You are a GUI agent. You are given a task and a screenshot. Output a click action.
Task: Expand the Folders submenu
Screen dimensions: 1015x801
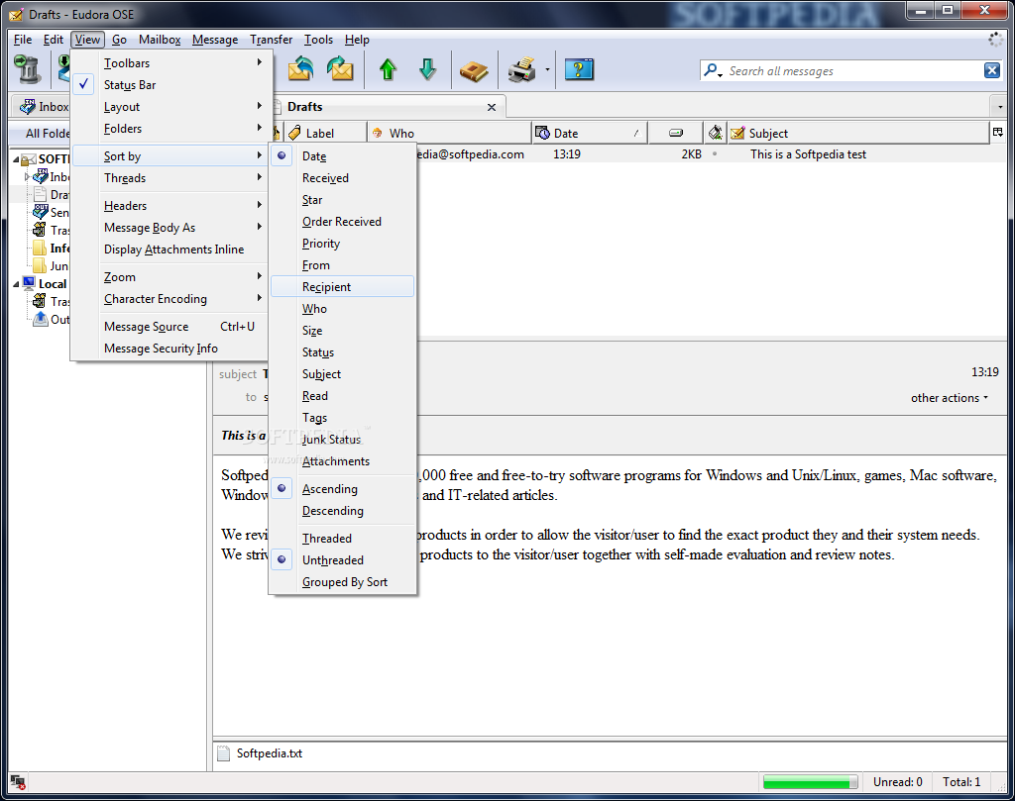coord(171,128)
